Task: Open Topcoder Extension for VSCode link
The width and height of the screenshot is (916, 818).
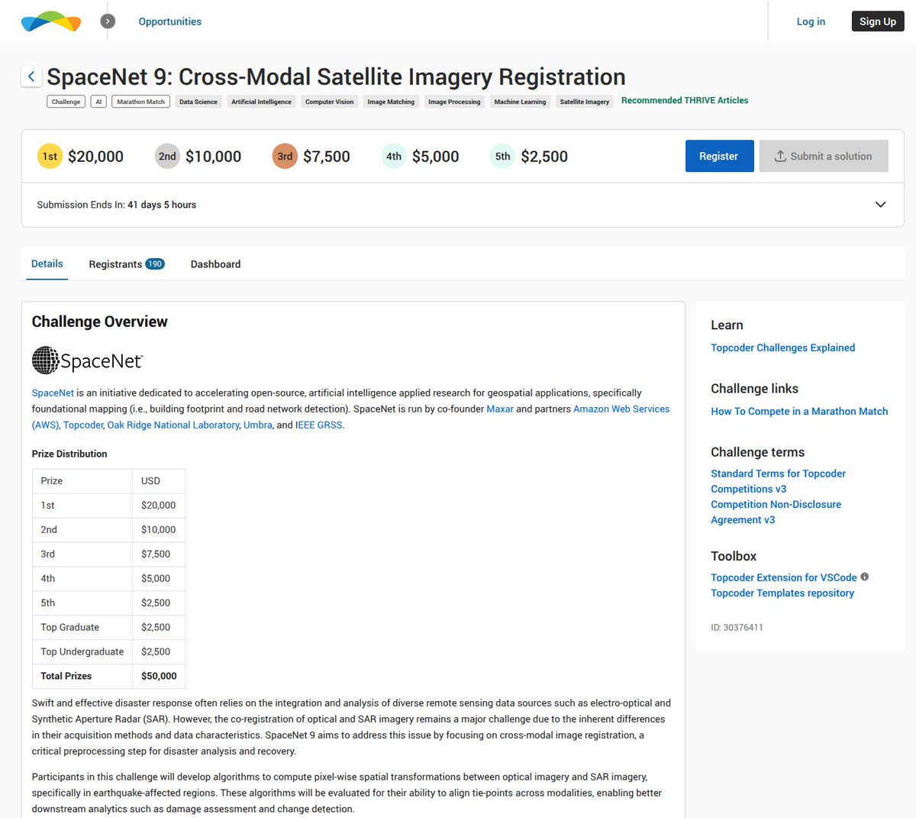Action: tap(784, 577)
